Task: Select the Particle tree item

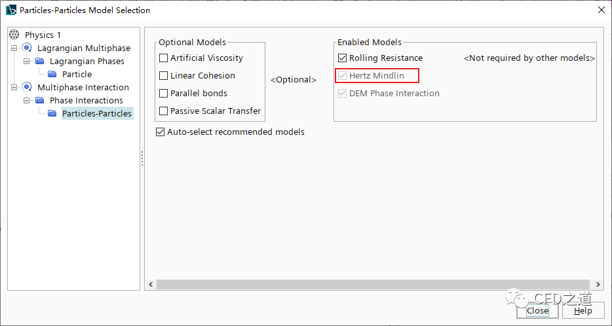Action: (77, 74)
